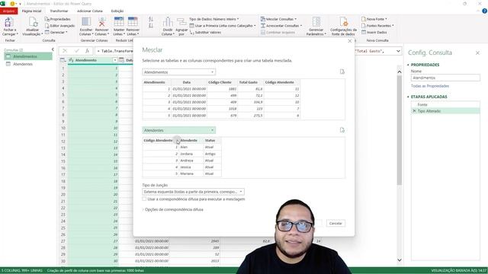Click formula bar confirm checkmark icon
Viewport: 488px width, 274px height.
coord(76,51)
